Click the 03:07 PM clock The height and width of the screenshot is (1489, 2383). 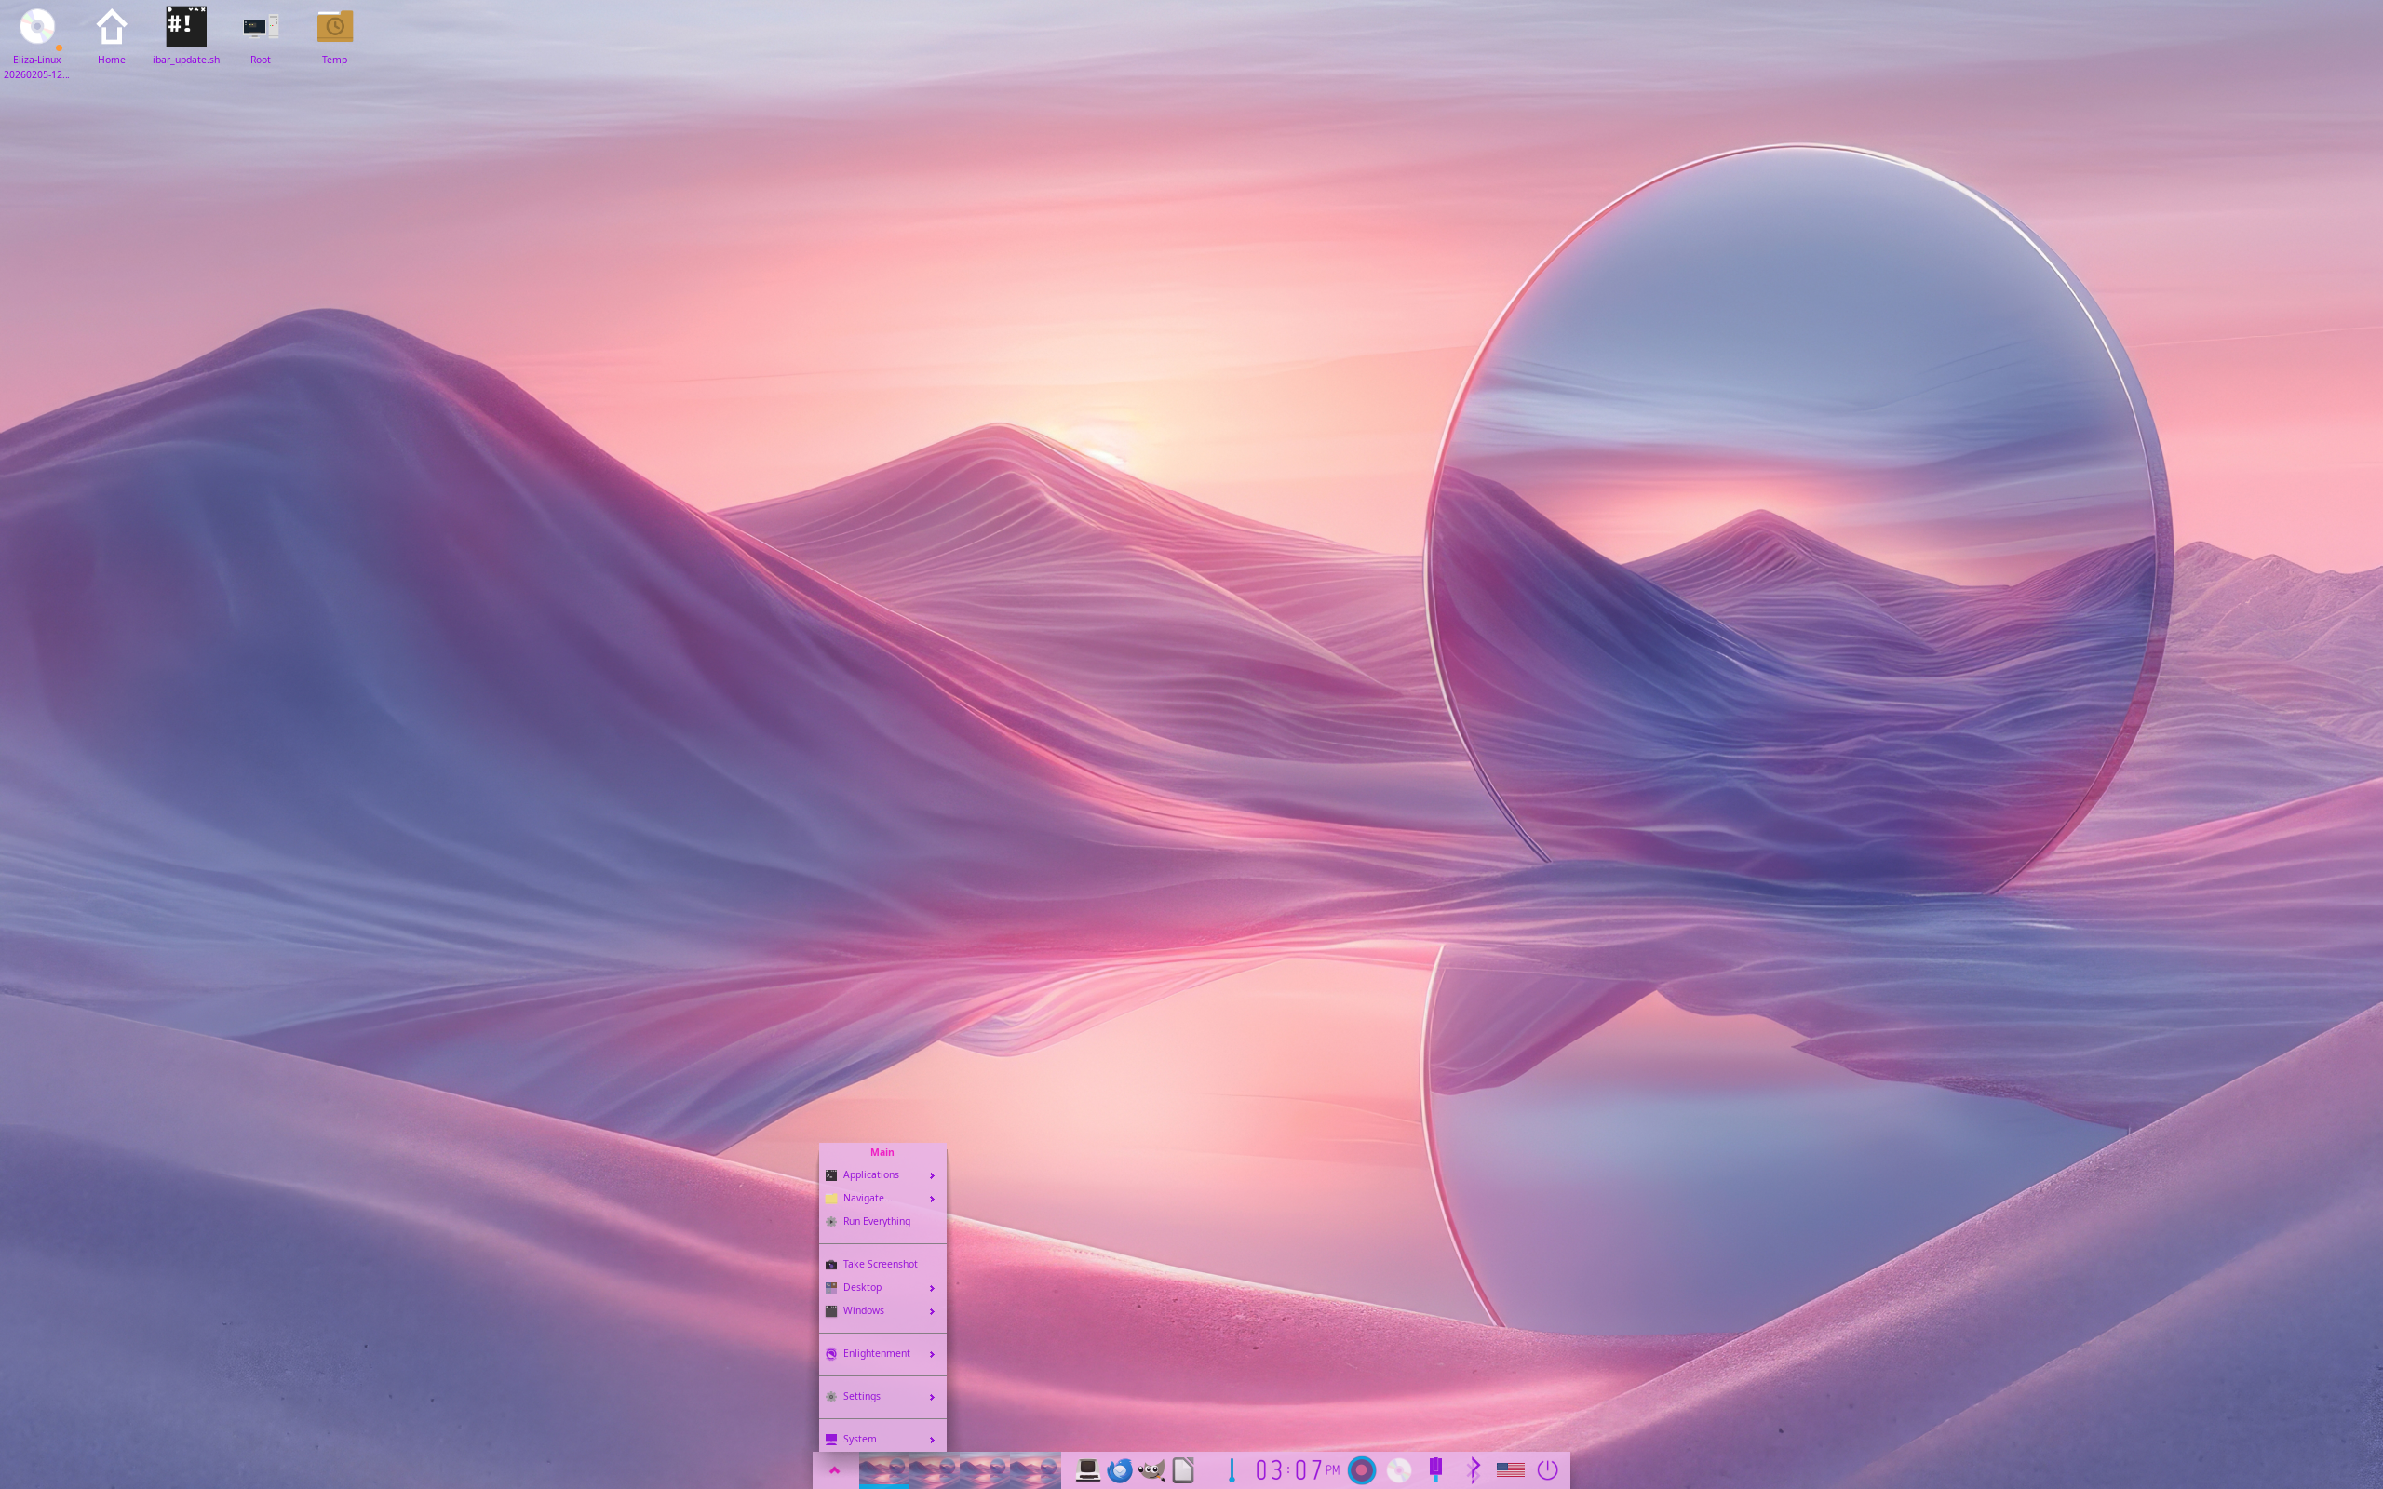point(1297,1470)
